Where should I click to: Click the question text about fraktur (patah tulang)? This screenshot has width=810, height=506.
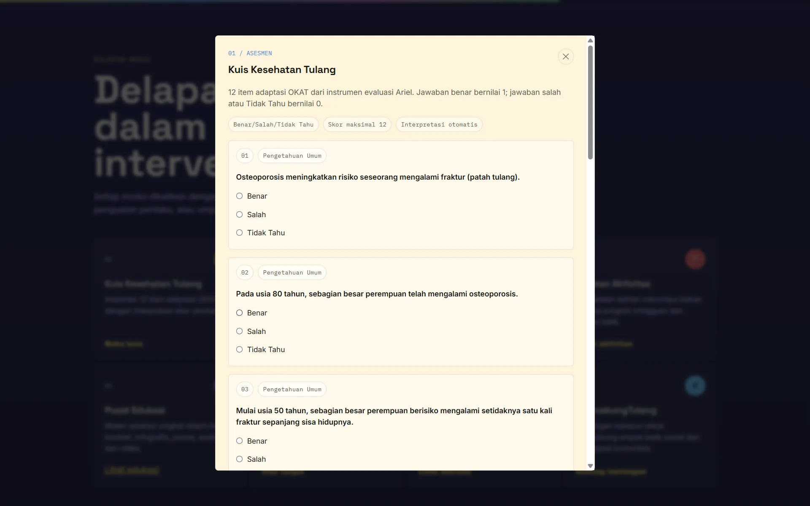click(x=378, y=177)
